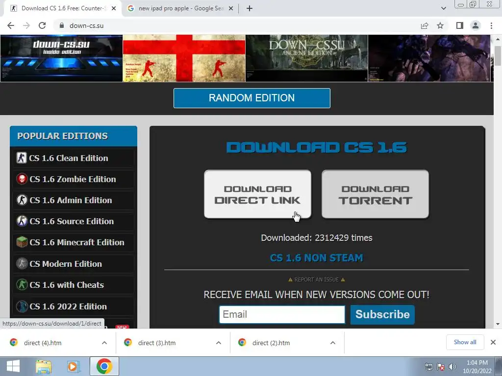The height and width of the screenshot is (376, 502).
Task: Open volume speaker tray icon
Action: click(452, 367)
